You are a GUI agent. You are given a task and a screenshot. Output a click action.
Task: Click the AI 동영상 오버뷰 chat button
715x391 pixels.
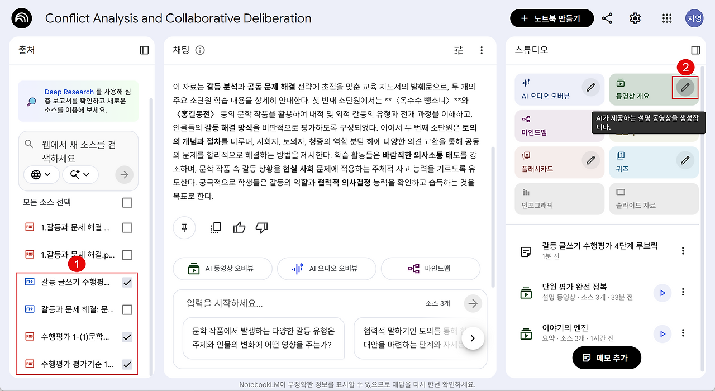point(222,269)
